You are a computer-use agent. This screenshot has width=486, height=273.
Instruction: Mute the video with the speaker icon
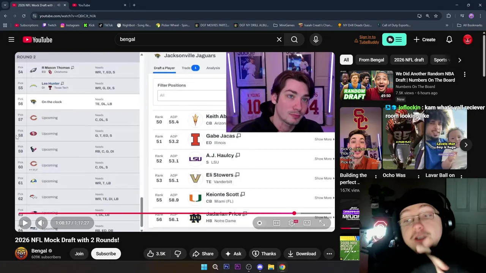pyautogui.click(x=41, y=223)
